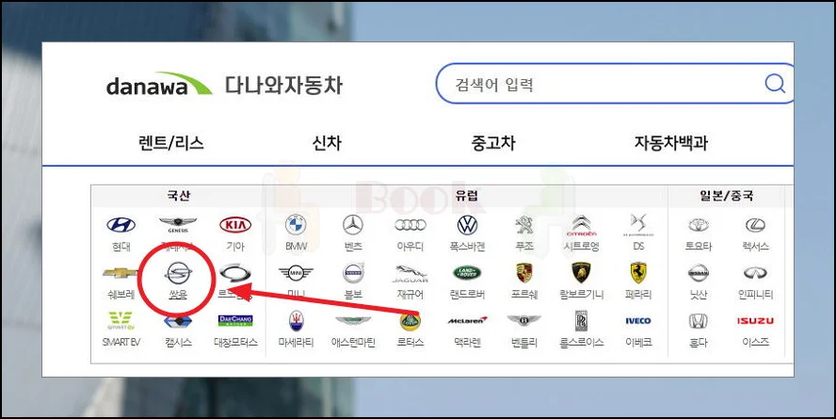
Task: Click the DS Automobiles logo
Action: [638, 225]
